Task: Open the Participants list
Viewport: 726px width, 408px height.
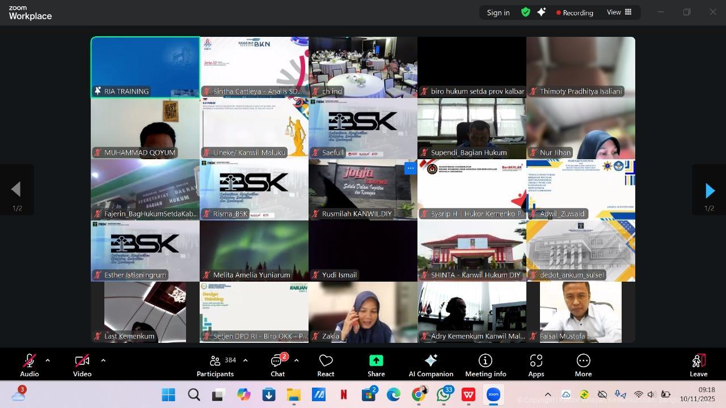Action: tap(216, 365)
